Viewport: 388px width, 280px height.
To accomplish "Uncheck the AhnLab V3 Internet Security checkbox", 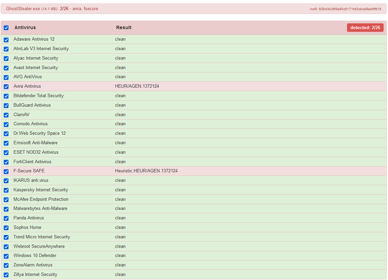I will tap(6, 49).
